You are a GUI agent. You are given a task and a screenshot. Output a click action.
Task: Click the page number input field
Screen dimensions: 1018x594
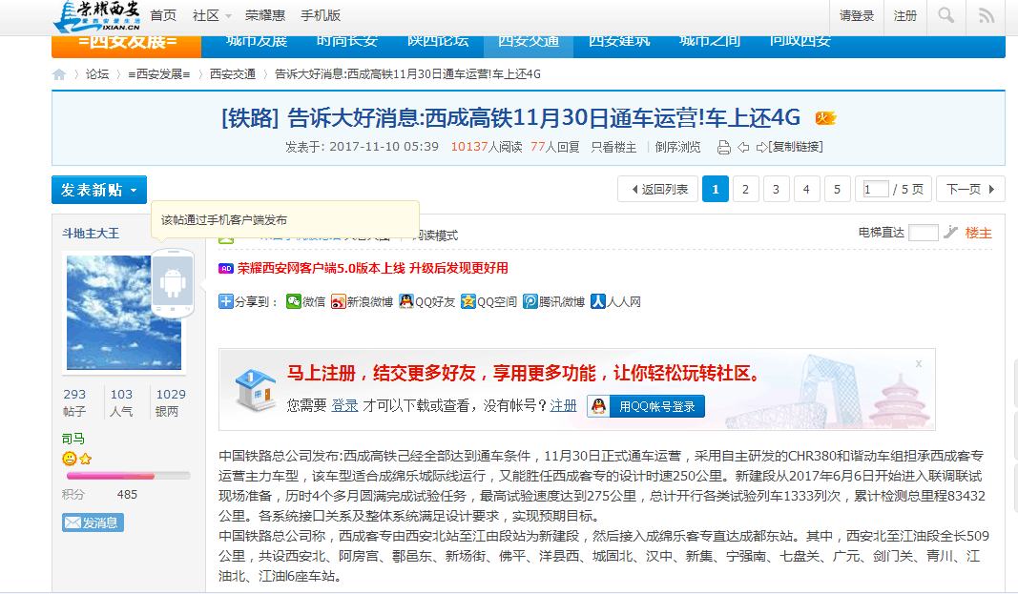coord(875,190)
